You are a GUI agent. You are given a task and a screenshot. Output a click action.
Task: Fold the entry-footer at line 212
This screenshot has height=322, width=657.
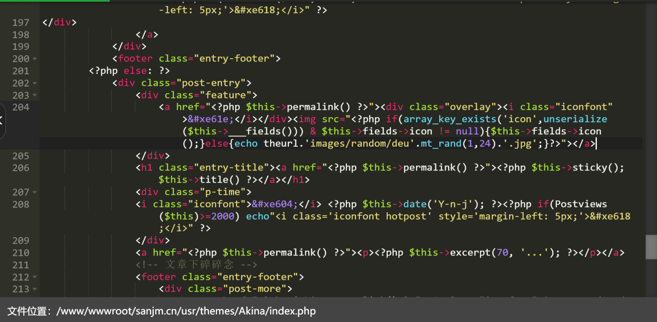(x=34, y=277)
